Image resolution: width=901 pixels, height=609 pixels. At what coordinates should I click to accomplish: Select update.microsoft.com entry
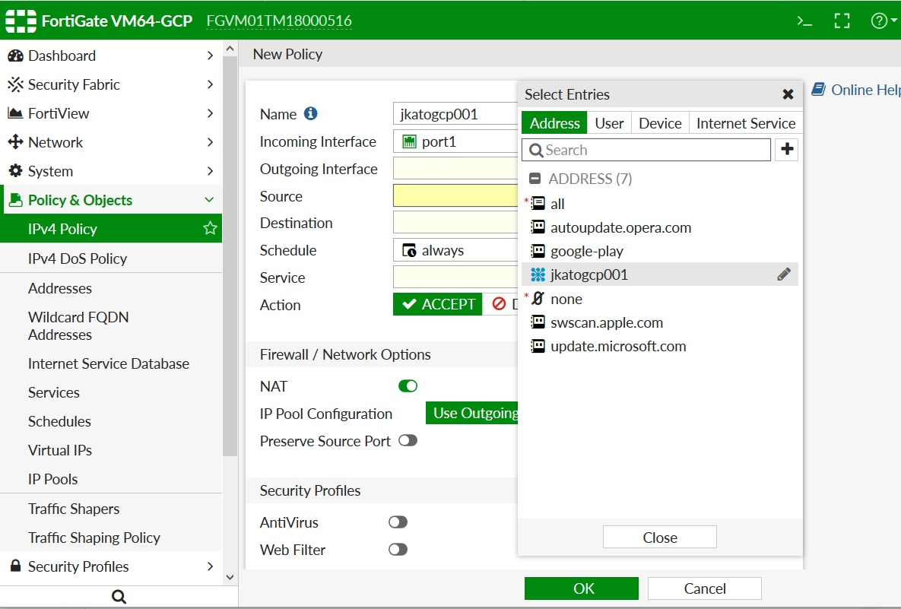(x=660, y=347)
